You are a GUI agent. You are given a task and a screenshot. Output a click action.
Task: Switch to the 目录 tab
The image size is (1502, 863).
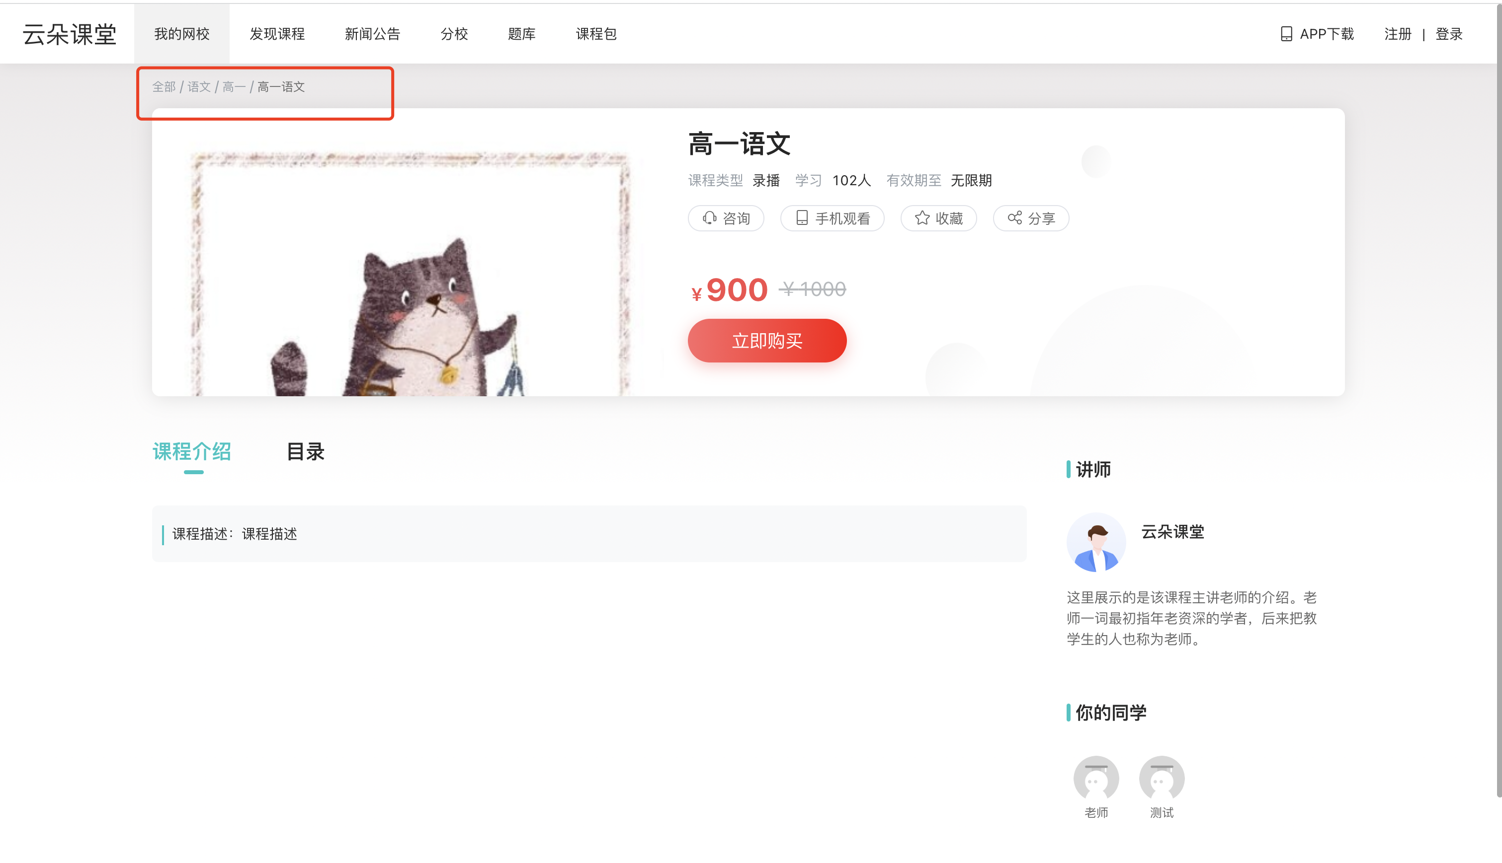tap(305, 452)
